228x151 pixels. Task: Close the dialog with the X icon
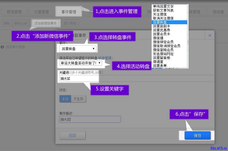pos(210,36)
